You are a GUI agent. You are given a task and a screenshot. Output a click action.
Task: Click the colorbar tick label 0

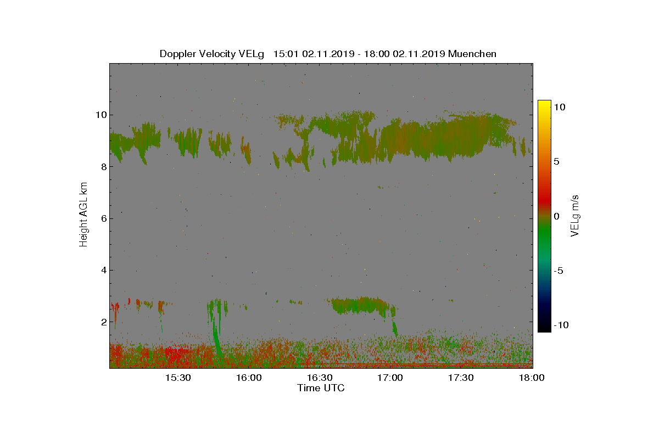[x=556, y=216]
